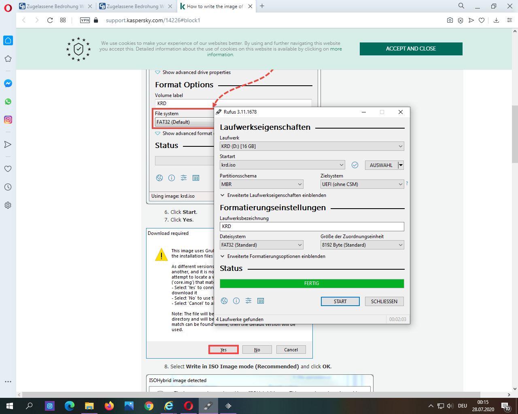Toggle the VPN badge in address bar

(x=85, y=20)
